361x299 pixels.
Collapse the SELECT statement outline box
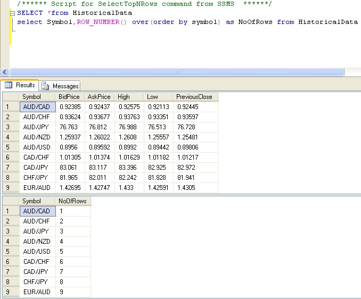click(13, 14)
